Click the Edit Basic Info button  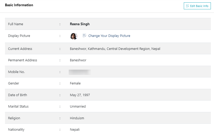tap(197, 6)
